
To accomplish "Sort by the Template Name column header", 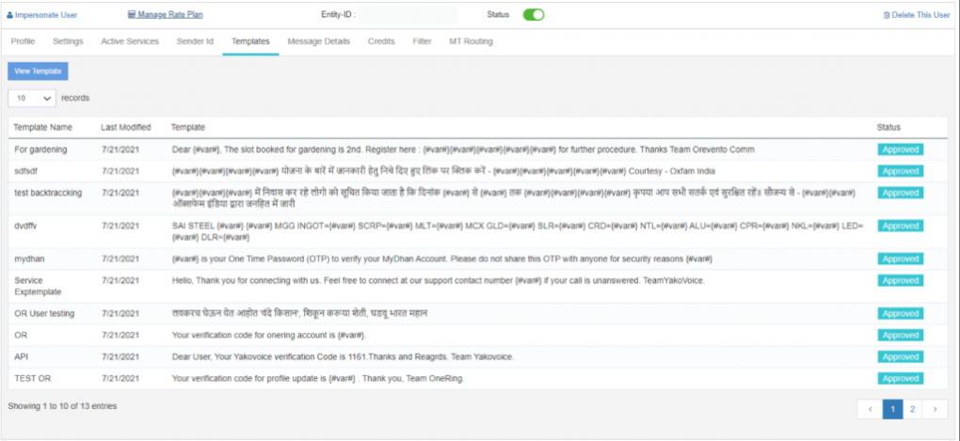I will (43, 127).
